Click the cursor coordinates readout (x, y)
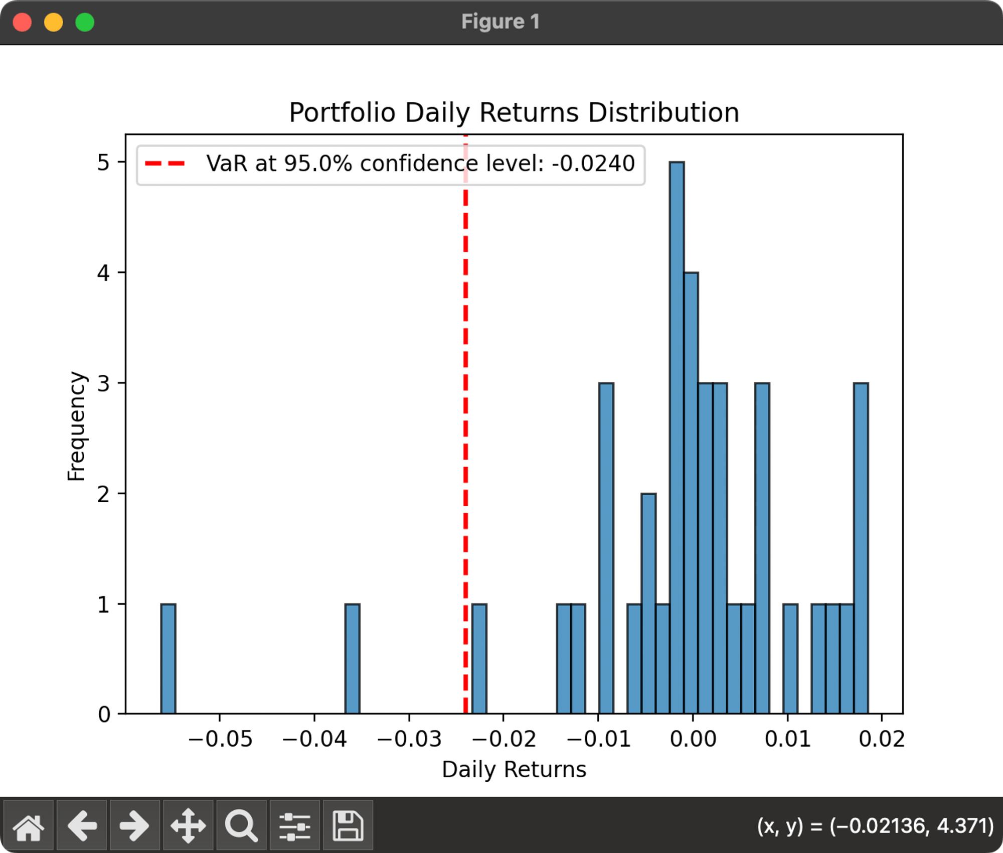 pyautogui.click(x=875, y=826)
